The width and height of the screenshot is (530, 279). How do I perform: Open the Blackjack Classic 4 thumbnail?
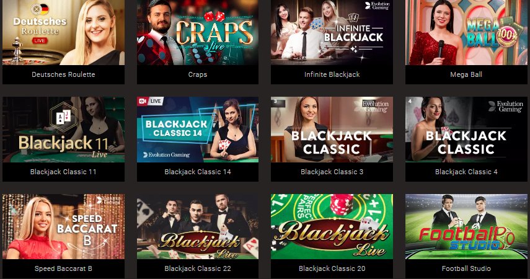pos(466,130)
